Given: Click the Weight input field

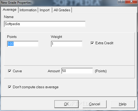Looking at the screenshot, I should click(x=67, y=44).
